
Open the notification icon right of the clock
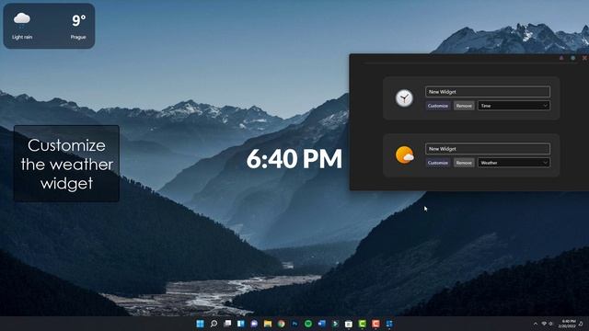[581, 324]
